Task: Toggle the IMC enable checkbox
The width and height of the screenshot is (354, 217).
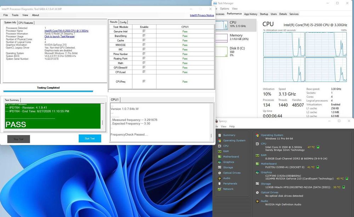Action: 144,49
